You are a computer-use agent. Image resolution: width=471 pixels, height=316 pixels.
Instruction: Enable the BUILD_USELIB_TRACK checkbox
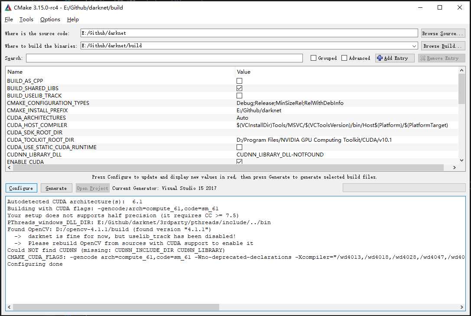tap(240, 95)
